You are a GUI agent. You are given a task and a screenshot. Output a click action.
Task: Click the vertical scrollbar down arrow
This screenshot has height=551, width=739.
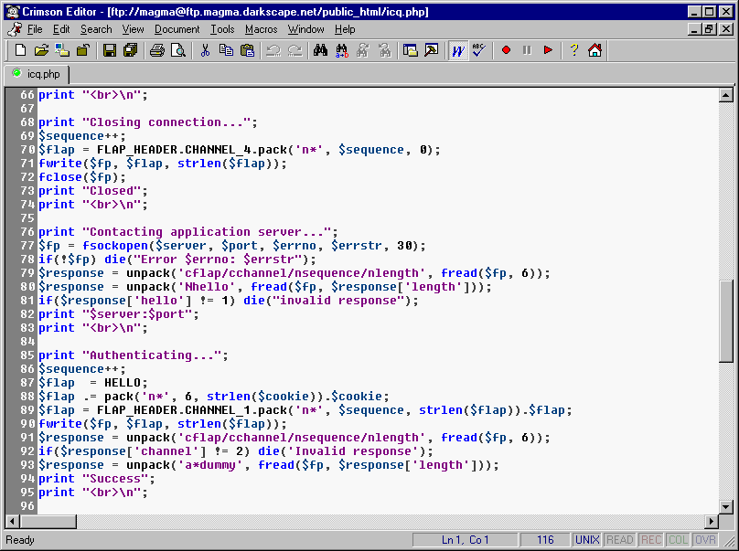[726, 507]
